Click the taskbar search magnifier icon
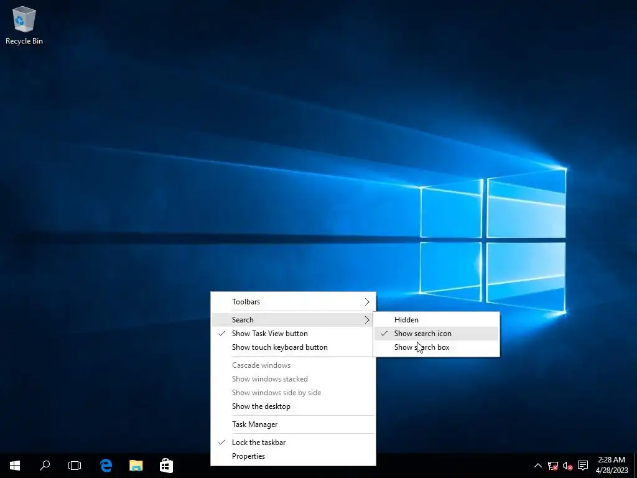The height and width of the screenshot is (478, 637). pos(45,466)
